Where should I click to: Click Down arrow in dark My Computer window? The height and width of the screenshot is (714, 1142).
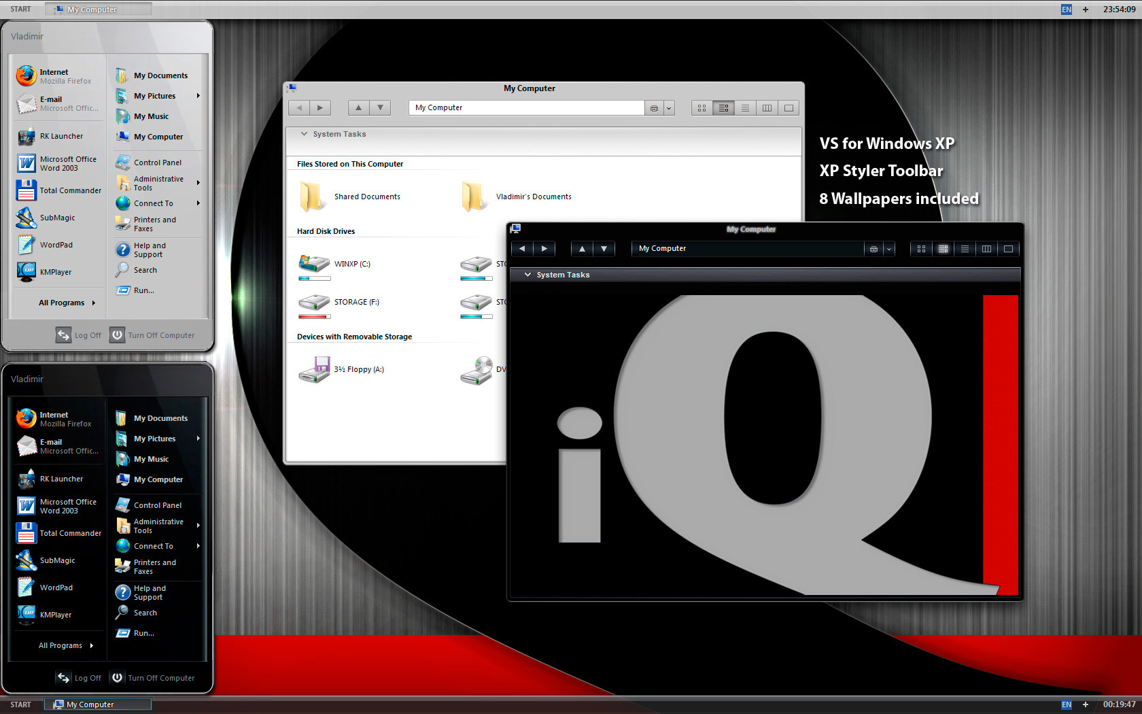(604, 248)
